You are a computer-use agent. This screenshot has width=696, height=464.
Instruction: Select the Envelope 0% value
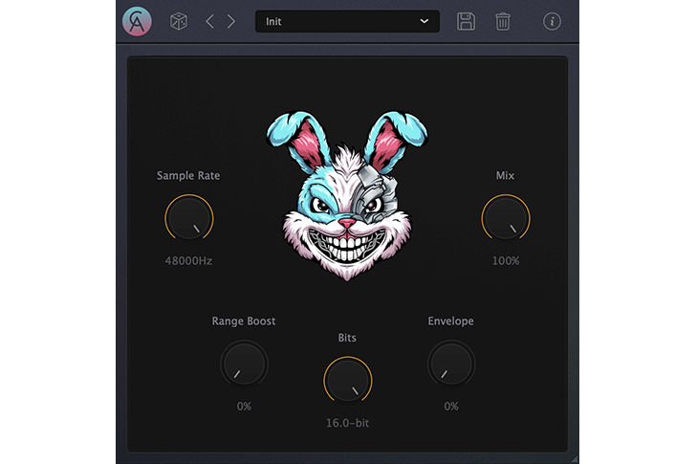(450, 406)
